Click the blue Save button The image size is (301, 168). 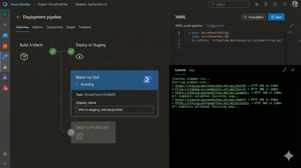tap(276, 17)
